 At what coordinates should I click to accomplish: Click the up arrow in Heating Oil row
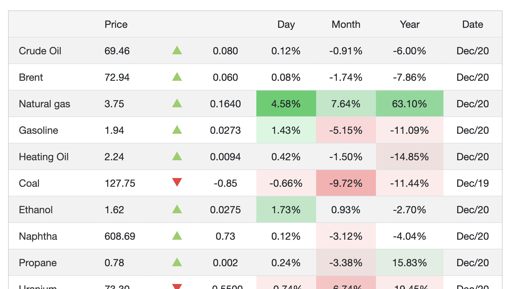pos(177,157)
